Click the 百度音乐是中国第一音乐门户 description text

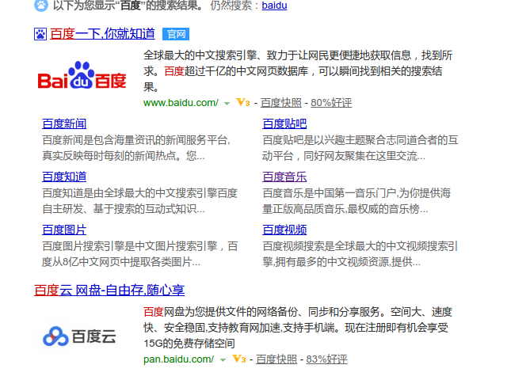[x=356, y=201]
